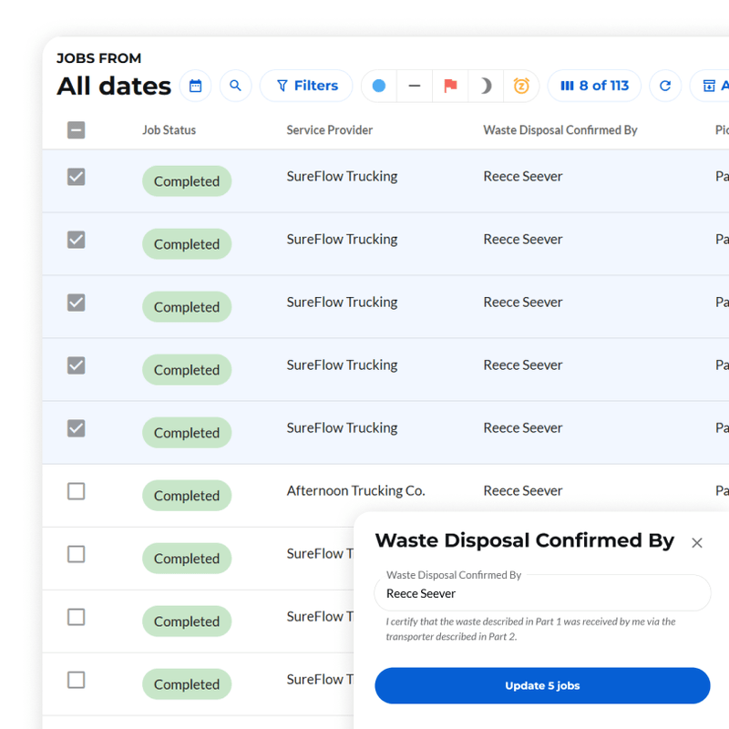This screenshot has width=729, height=729.
Task: Check the last visible row checkbox
Action: point(77,680)
